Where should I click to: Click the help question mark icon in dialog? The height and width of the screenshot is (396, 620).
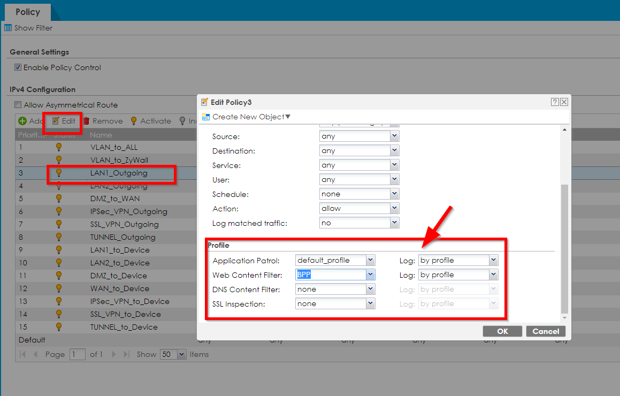pyautogui.click(x=555, y=102)
